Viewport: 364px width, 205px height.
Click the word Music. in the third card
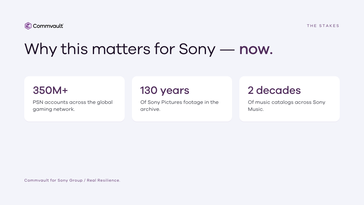[x=256, y=109]
